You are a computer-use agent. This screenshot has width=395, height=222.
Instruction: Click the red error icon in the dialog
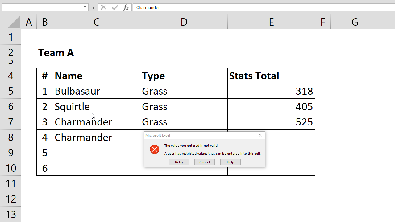155,149
